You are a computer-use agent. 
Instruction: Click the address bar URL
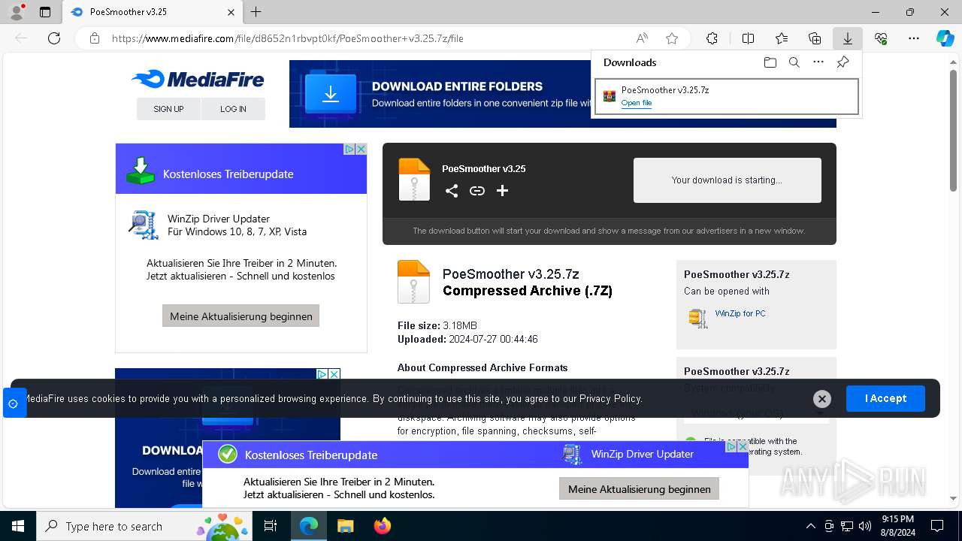[287, 38]
